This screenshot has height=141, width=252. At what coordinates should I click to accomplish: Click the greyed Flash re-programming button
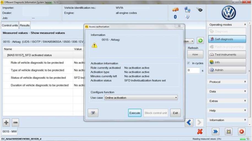point(227,47)
